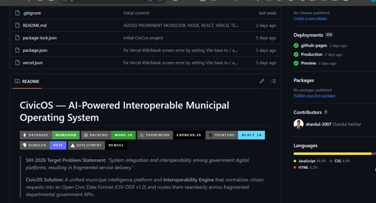The image size is (376, 203).
Task: Click the Languages bar JavaScript segment
Action: tap(332, 154)
